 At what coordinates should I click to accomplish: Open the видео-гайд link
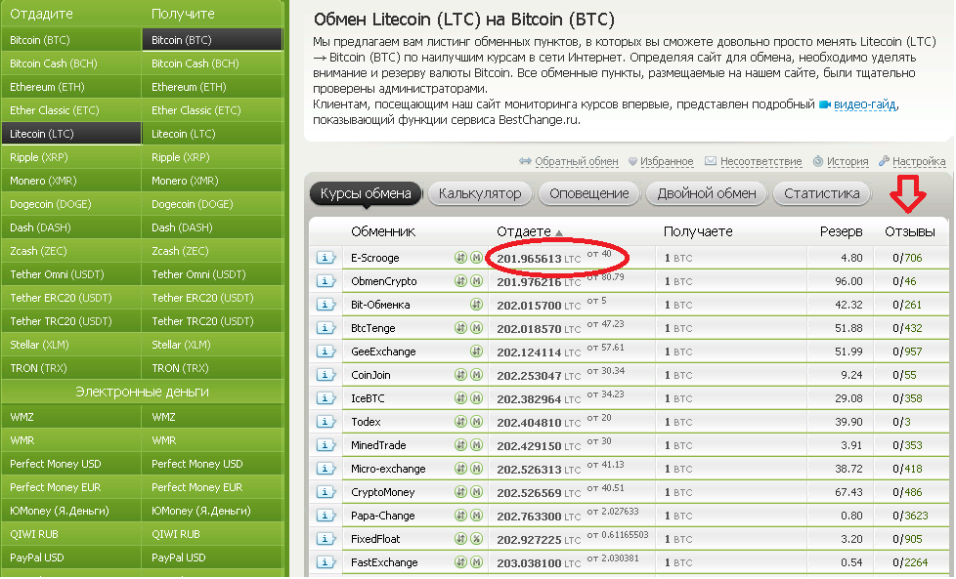[864, 104]
